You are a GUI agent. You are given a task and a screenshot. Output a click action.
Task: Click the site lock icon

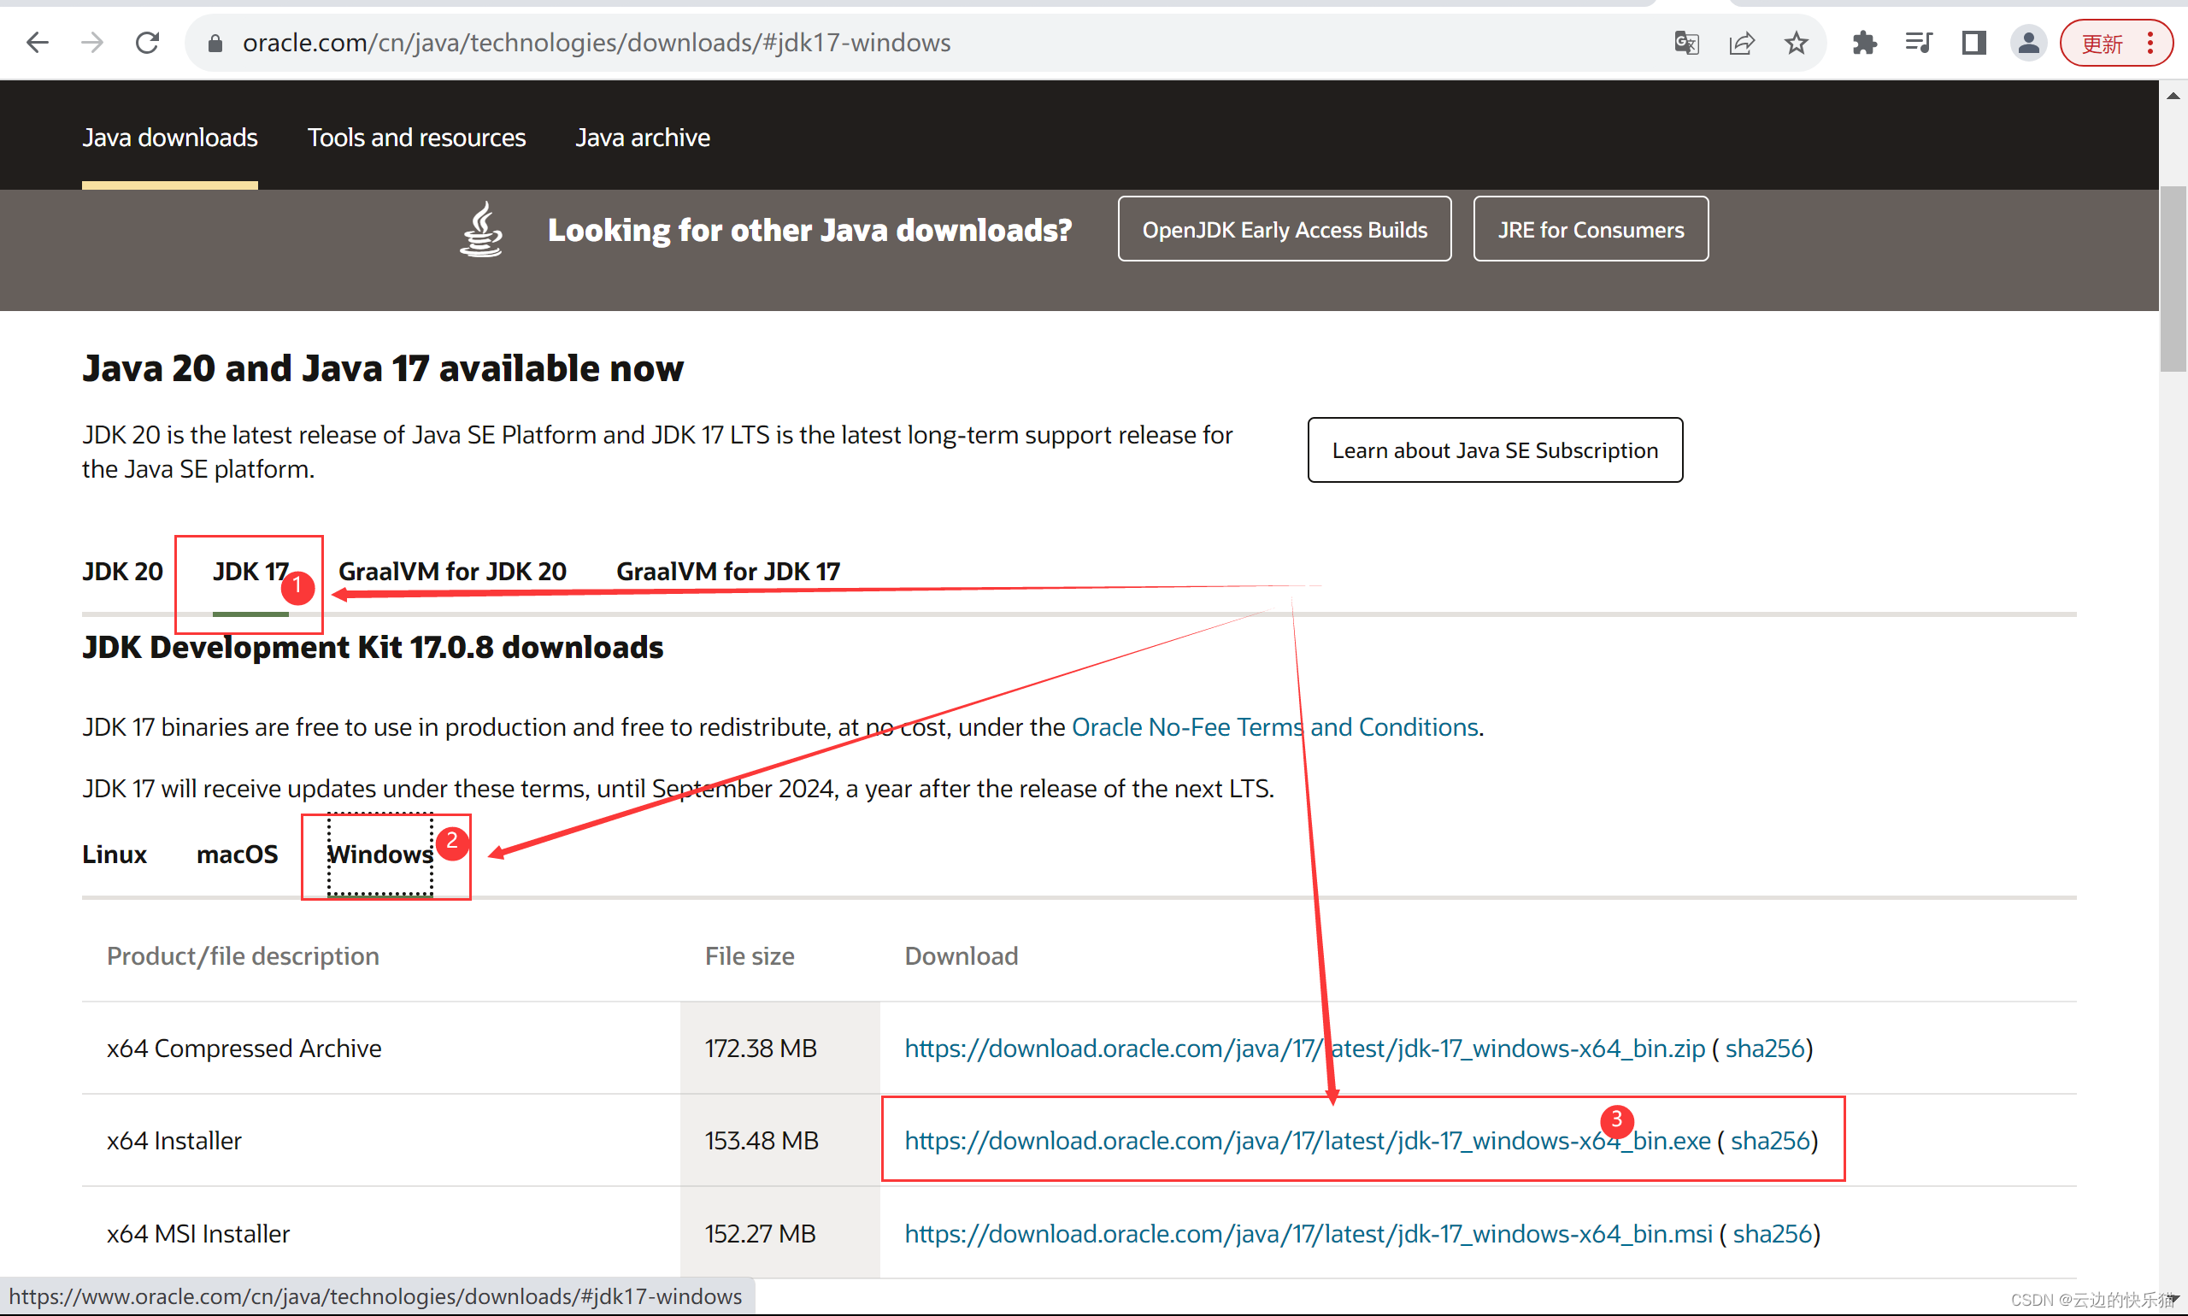pyautogui.click(x=215, y=43)
